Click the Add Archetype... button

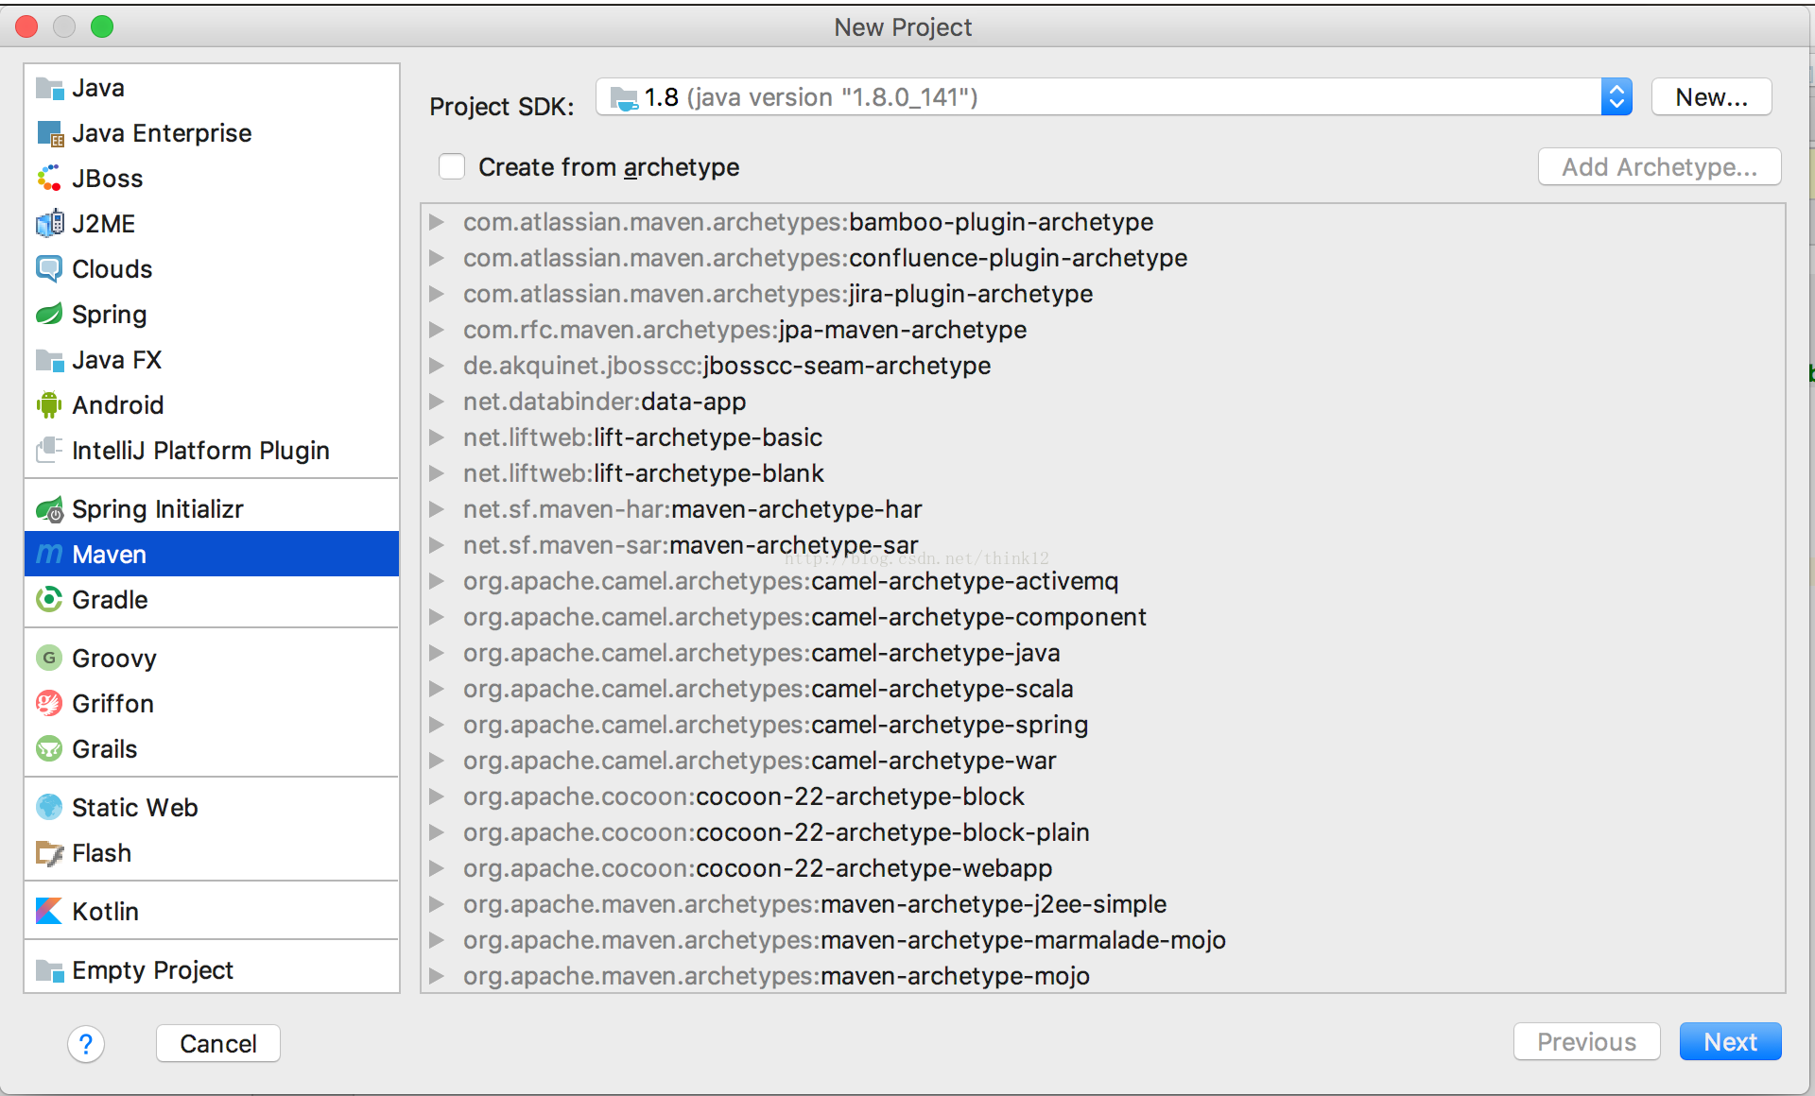(1660, 167)
